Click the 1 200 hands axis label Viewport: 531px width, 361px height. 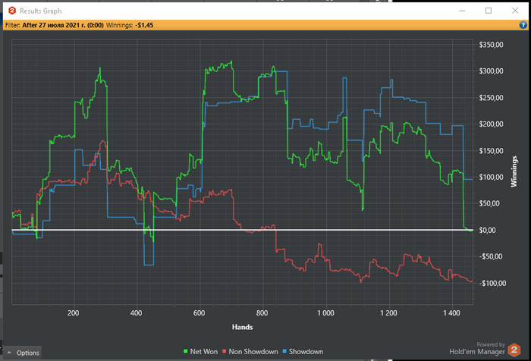[388, 313]
